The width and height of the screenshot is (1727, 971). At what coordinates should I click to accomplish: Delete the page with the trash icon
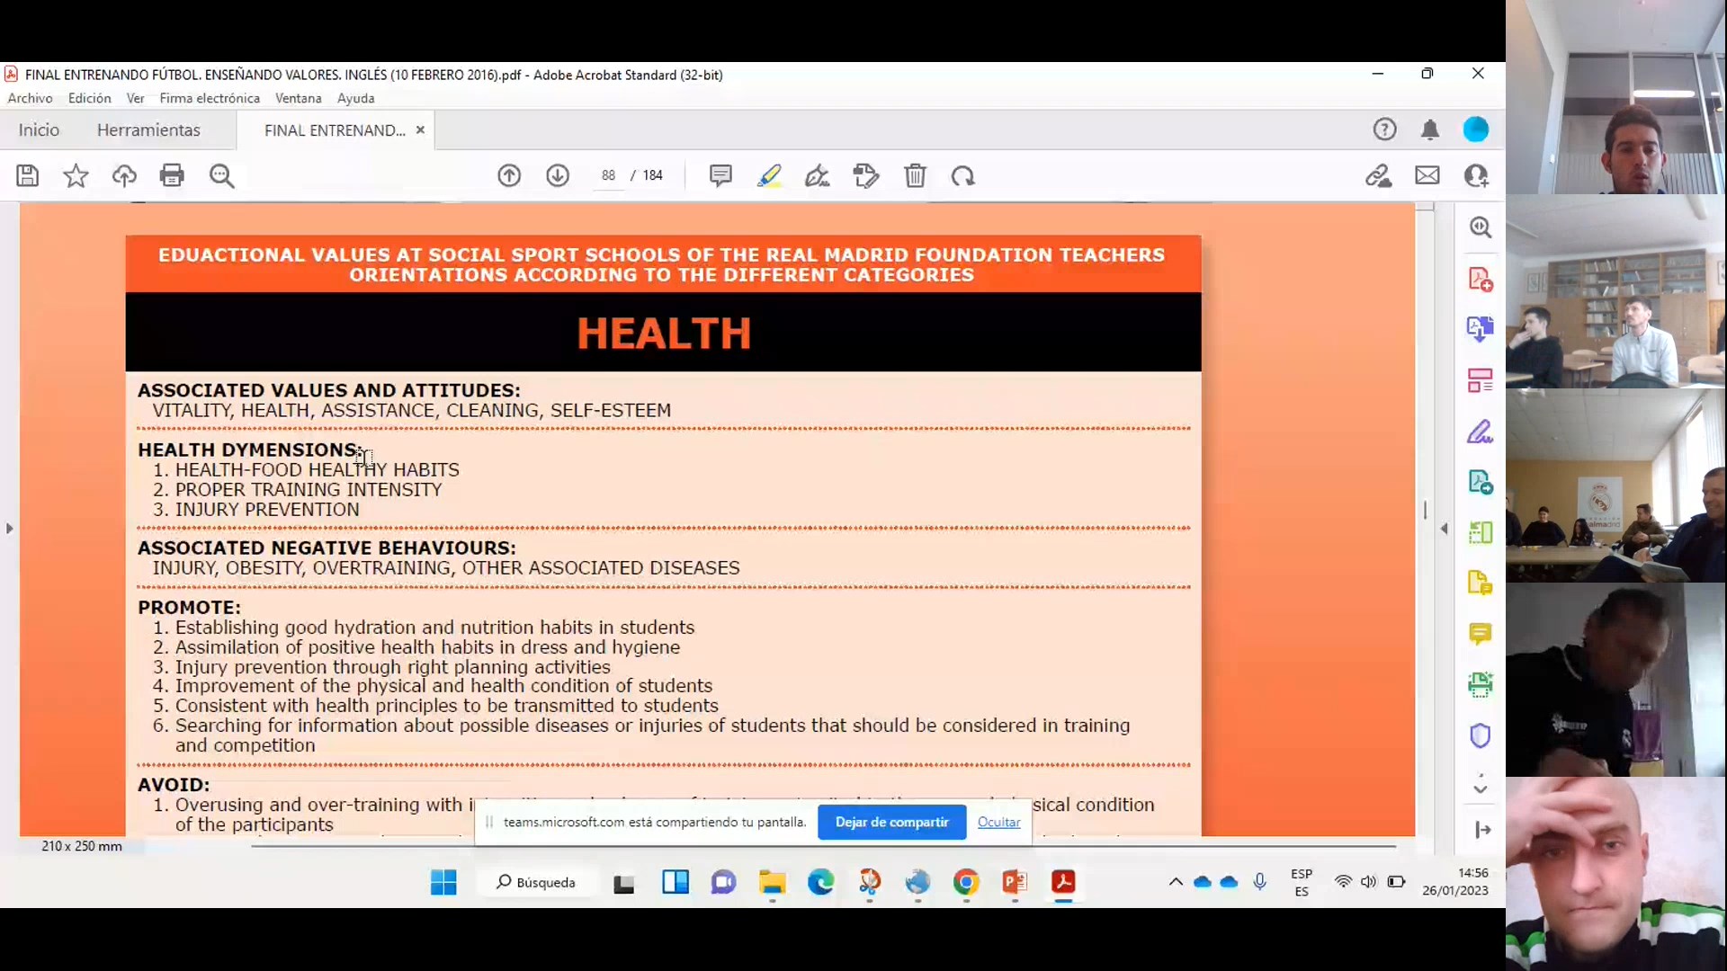tap(915, 175)
